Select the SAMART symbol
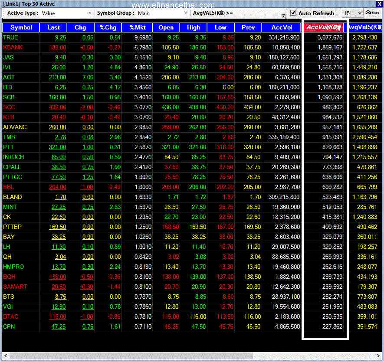The width and height of the screenshot is (384, 362). click(x=15, y=287)
